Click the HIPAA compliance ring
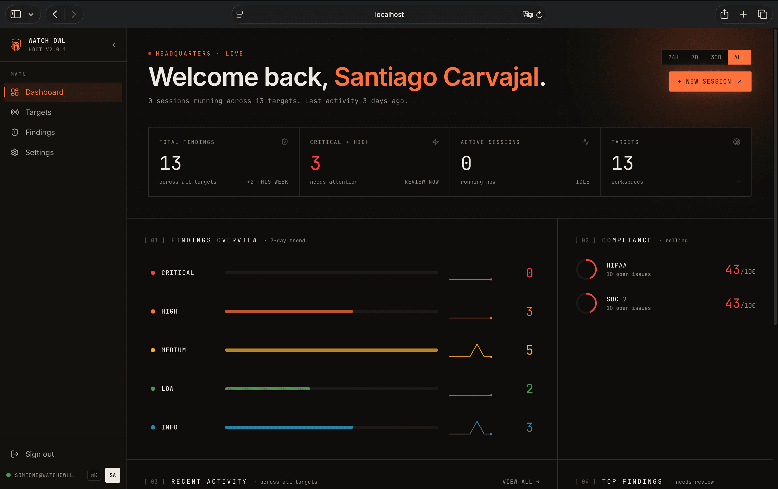Image resolution: width=778 pixels, height=489 pixels. pos(586,269)
